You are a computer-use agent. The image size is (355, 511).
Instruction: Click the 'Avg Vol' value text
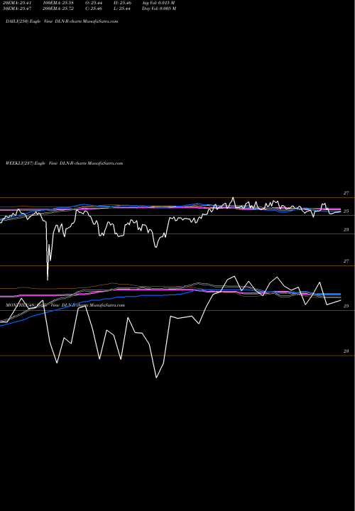tap(158, 3)
